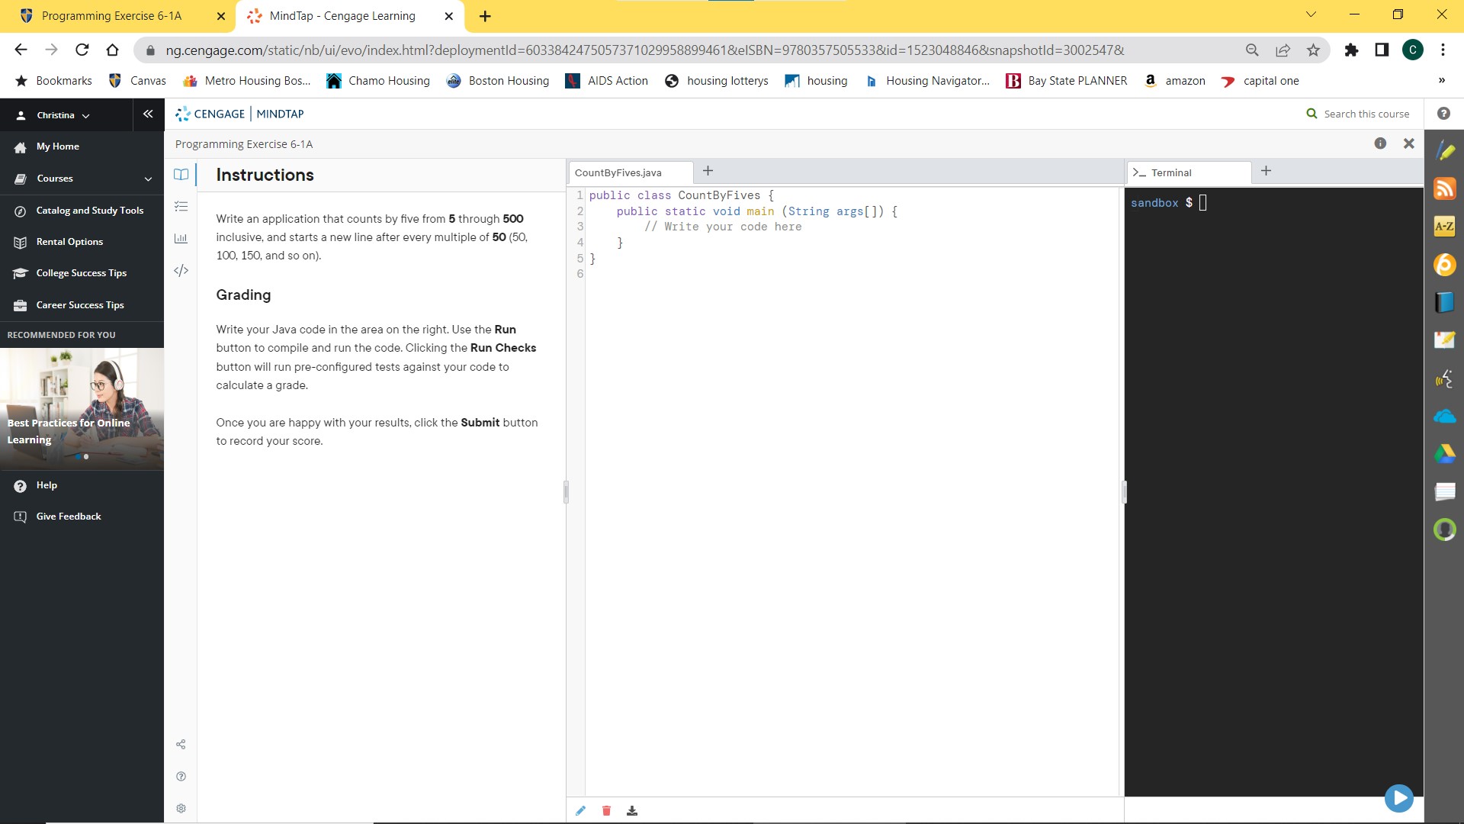Click the share icon at bottom of sidebar

tap(181, 744)
